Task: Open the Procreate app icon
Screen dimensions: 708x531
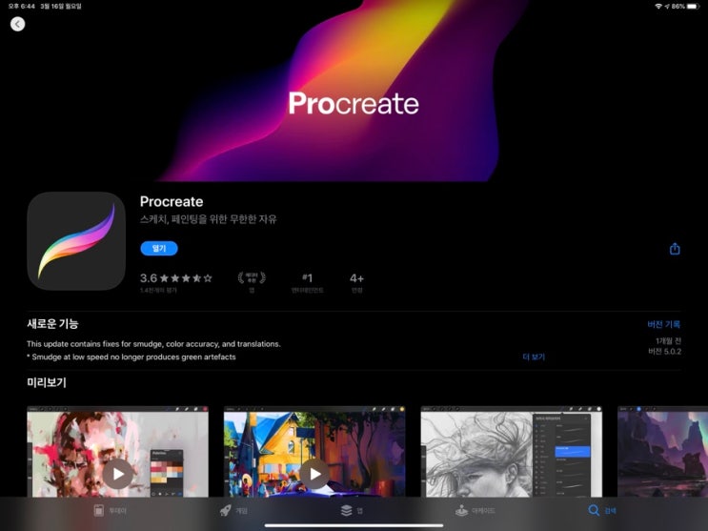Action: click(x=76, y=241)
